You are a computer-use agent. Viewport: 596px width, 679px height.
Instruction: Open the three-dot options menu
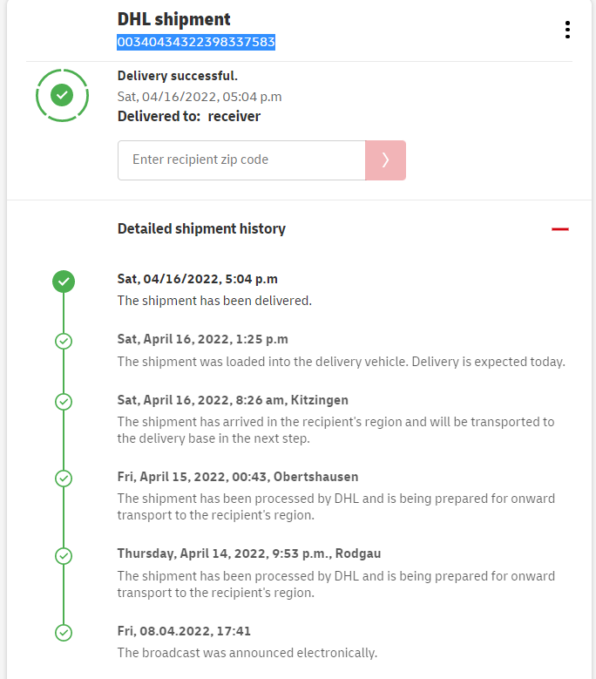(567, 30)
